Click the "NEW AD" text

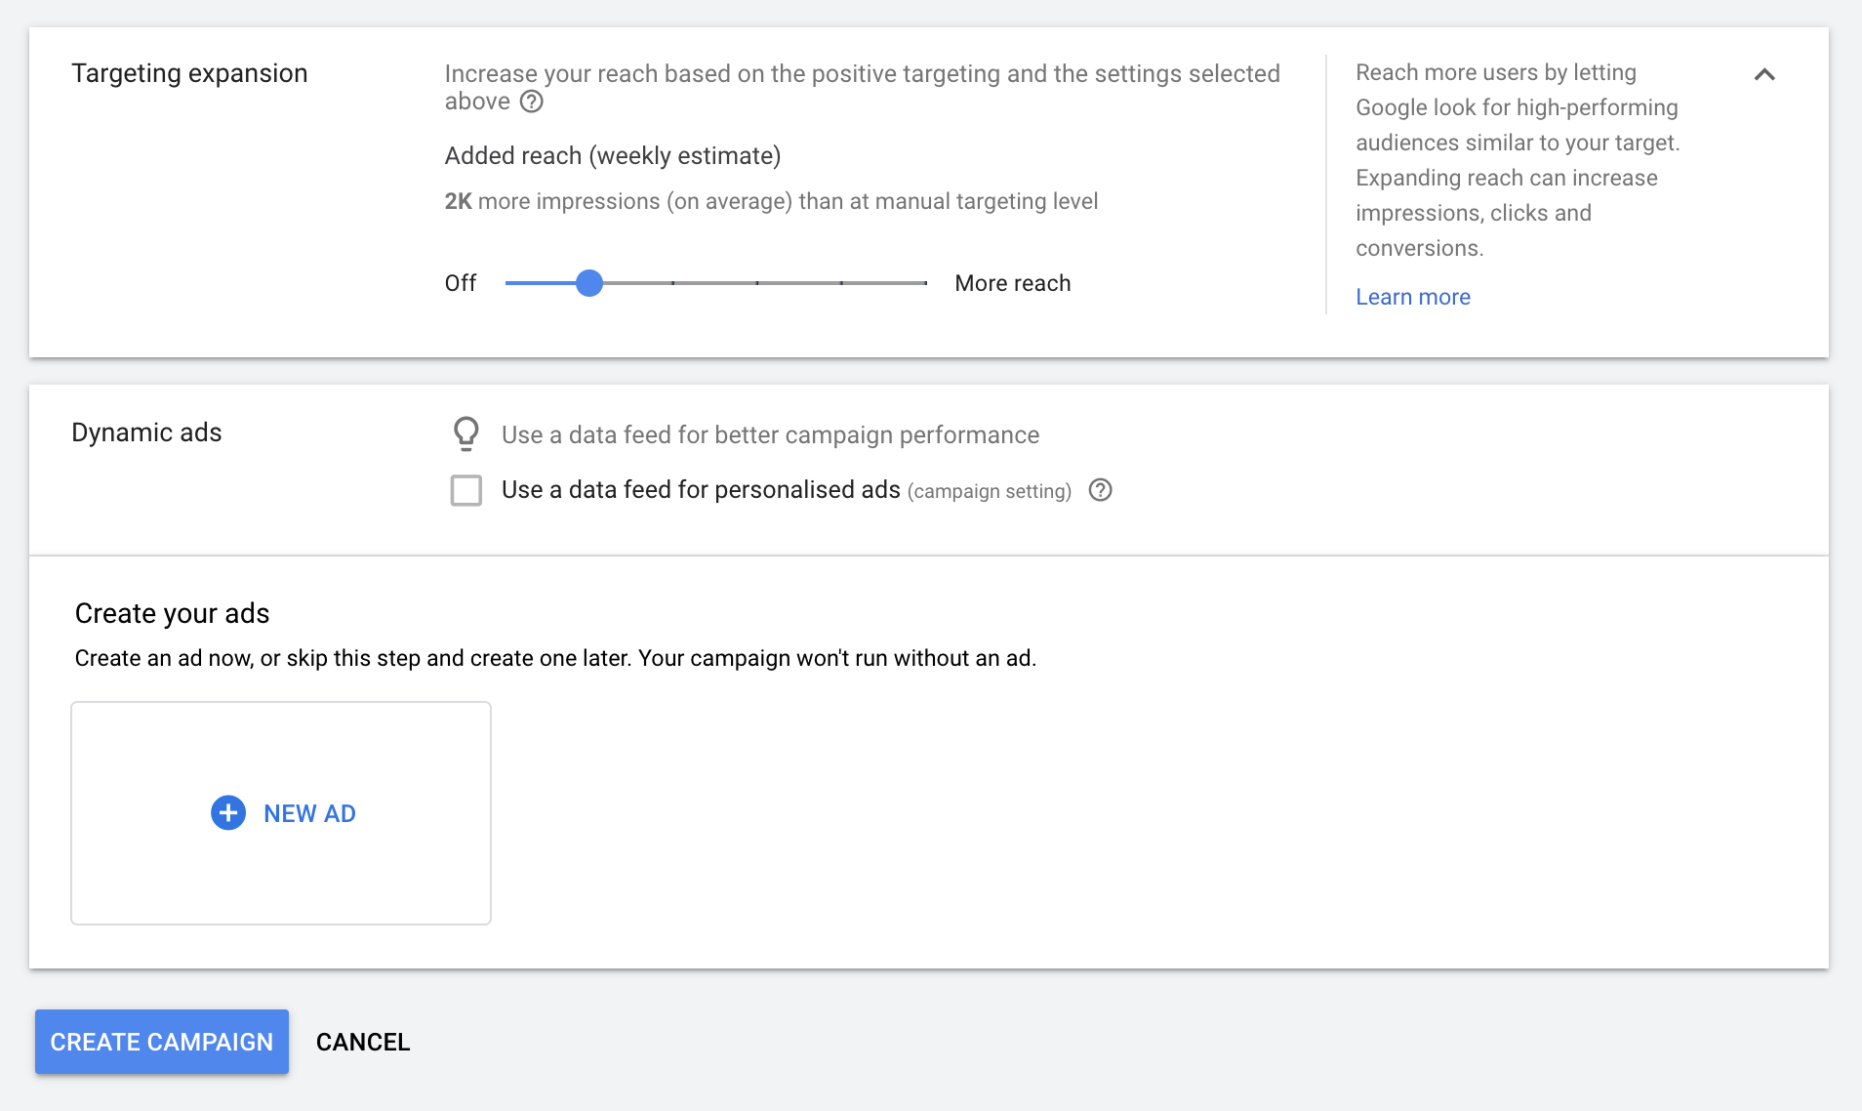pyautogui.click(x=309, y=813)
